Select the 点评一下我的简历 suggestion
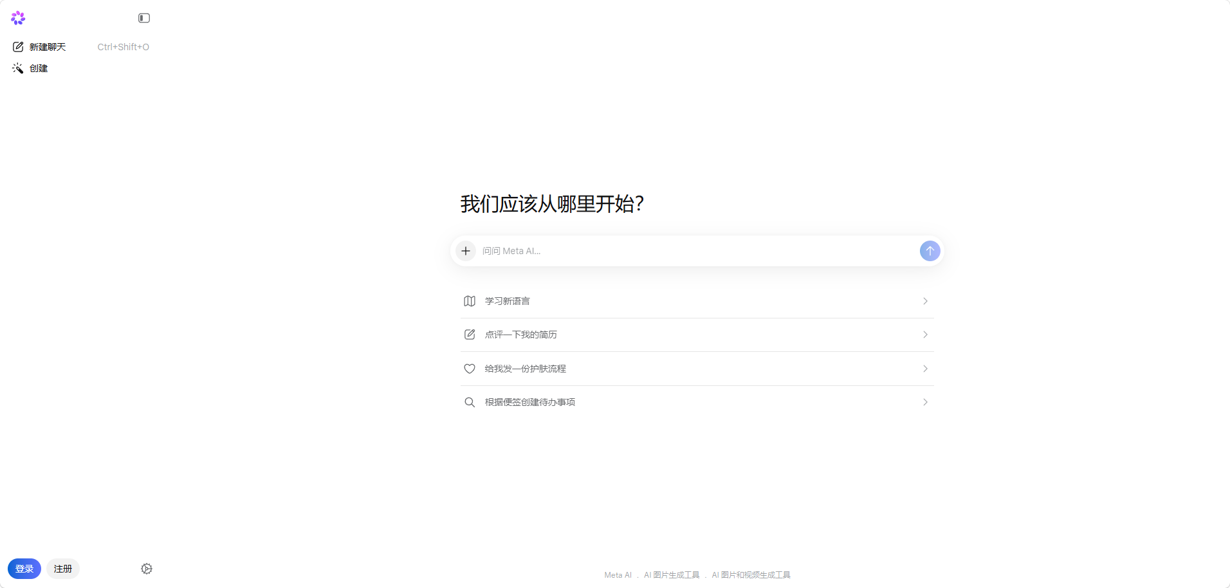 tap(697, 335)
